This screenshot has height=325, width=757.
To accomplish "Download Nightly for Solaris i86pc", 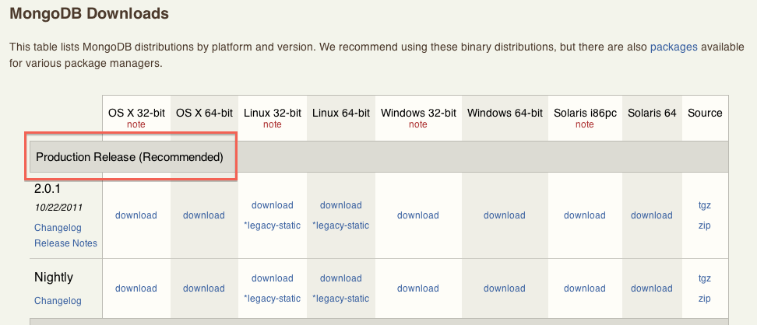I will [585, 288].
